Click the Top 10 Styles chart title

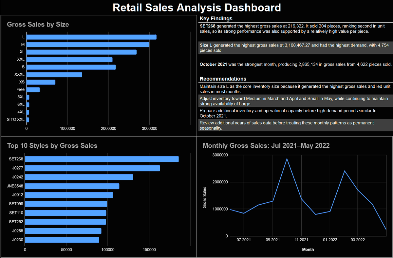tap(52, 146)
